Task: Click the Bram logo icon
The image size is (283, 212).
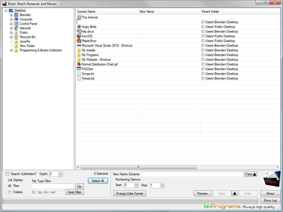Action: click(272, 179)
